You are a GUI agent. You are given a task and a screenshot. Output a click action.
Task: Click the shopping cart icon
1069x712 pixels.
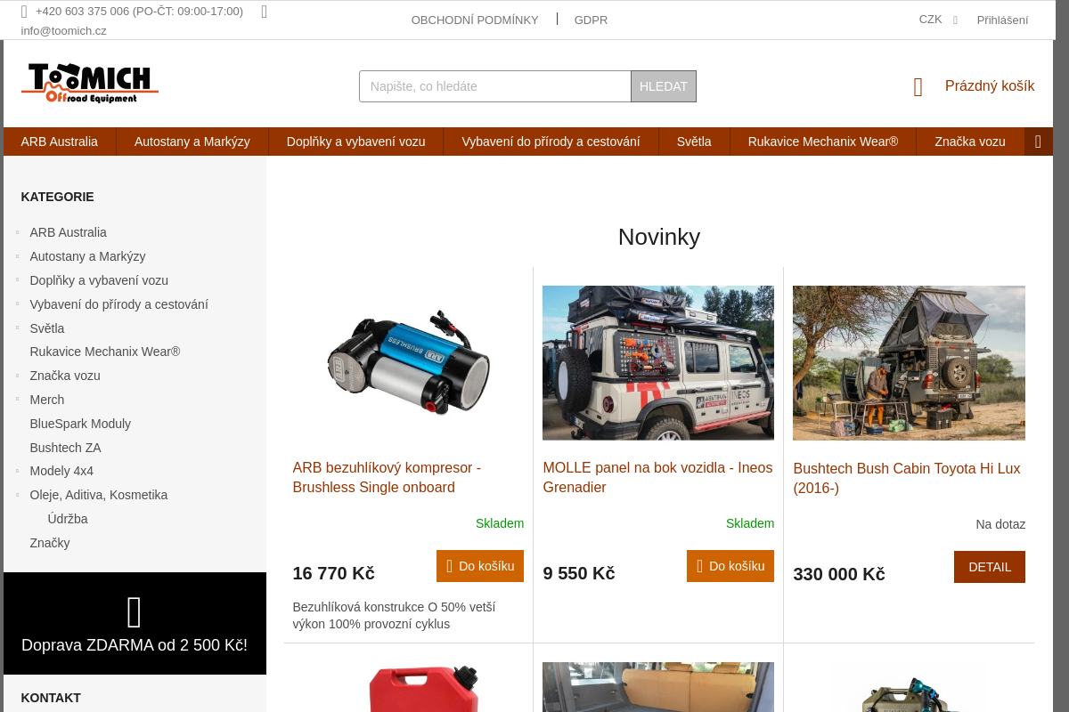[918, 87]
